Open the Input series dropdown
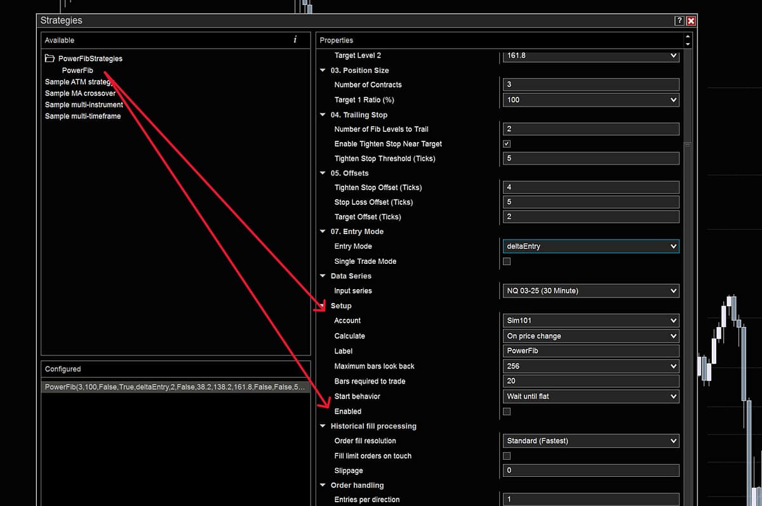The width and height of the screenshot is (762, 506). click(590, 291)
